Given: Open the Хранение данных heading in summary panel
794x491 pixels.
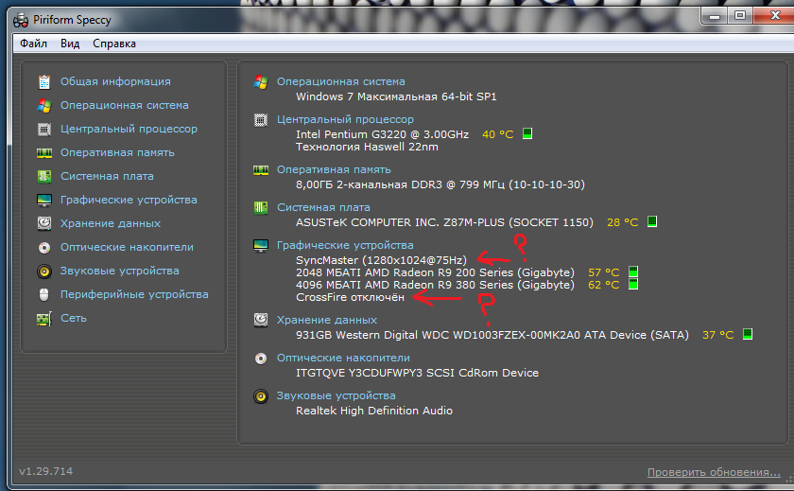Looking at the screenshot, I should [327, 321].
